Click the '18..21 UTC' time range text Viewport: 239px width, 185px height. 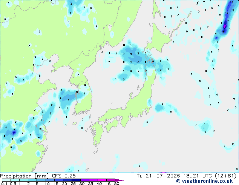(x=198, y=176)
